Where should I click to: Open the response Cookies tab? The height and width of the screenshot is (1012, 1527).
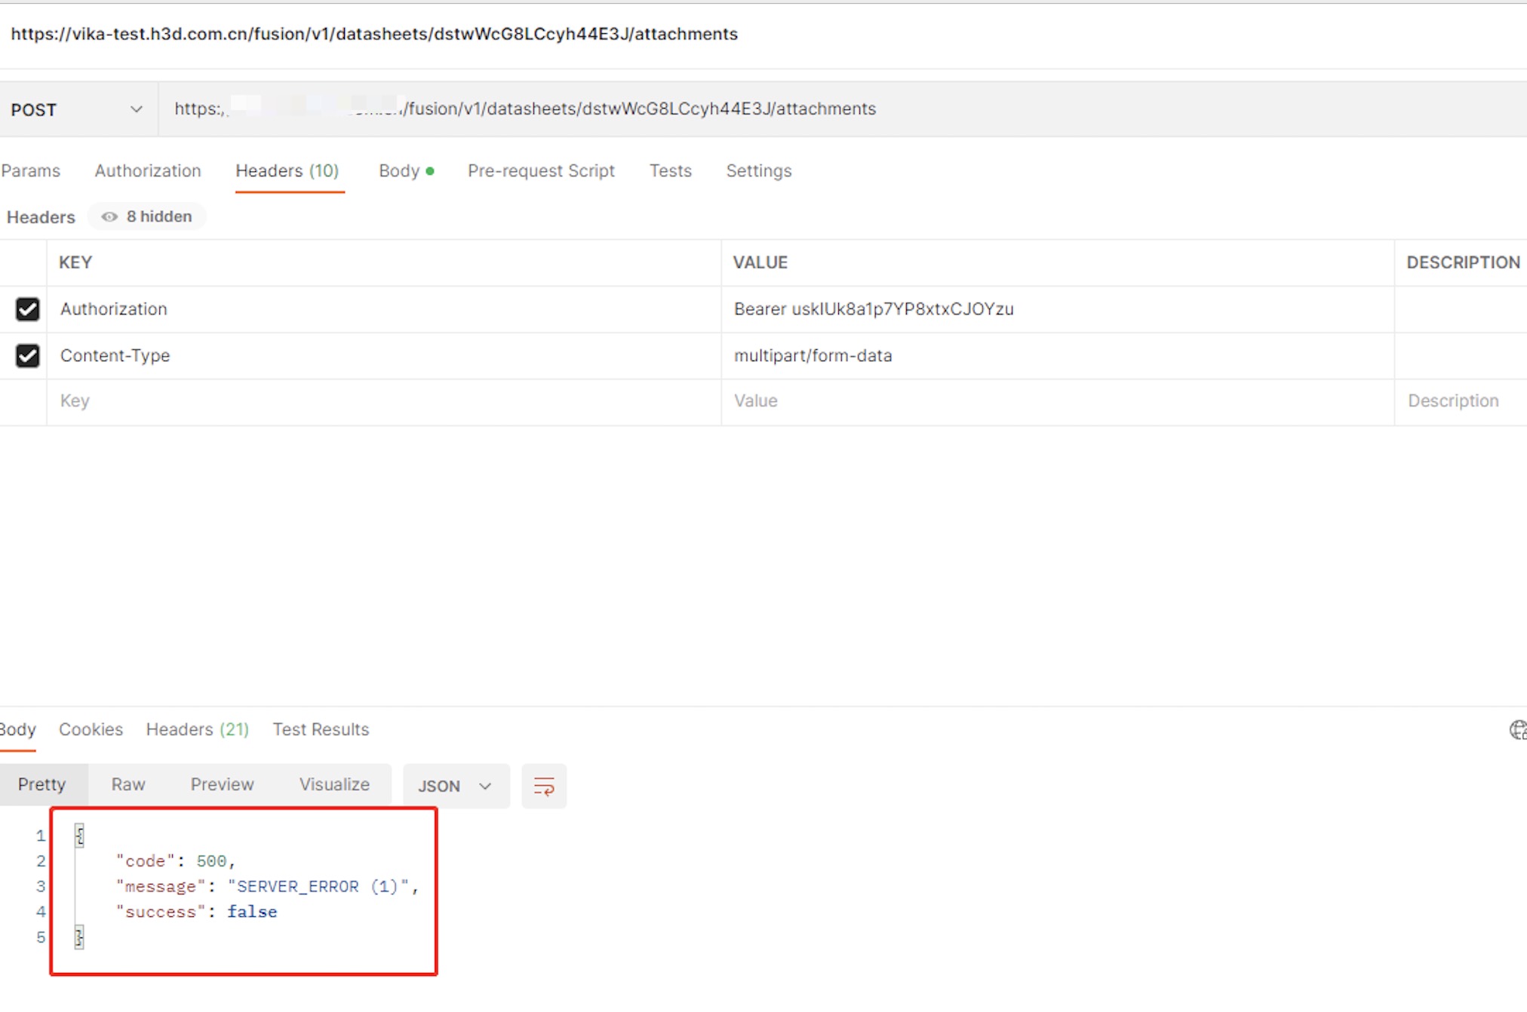tap(91, 730)
